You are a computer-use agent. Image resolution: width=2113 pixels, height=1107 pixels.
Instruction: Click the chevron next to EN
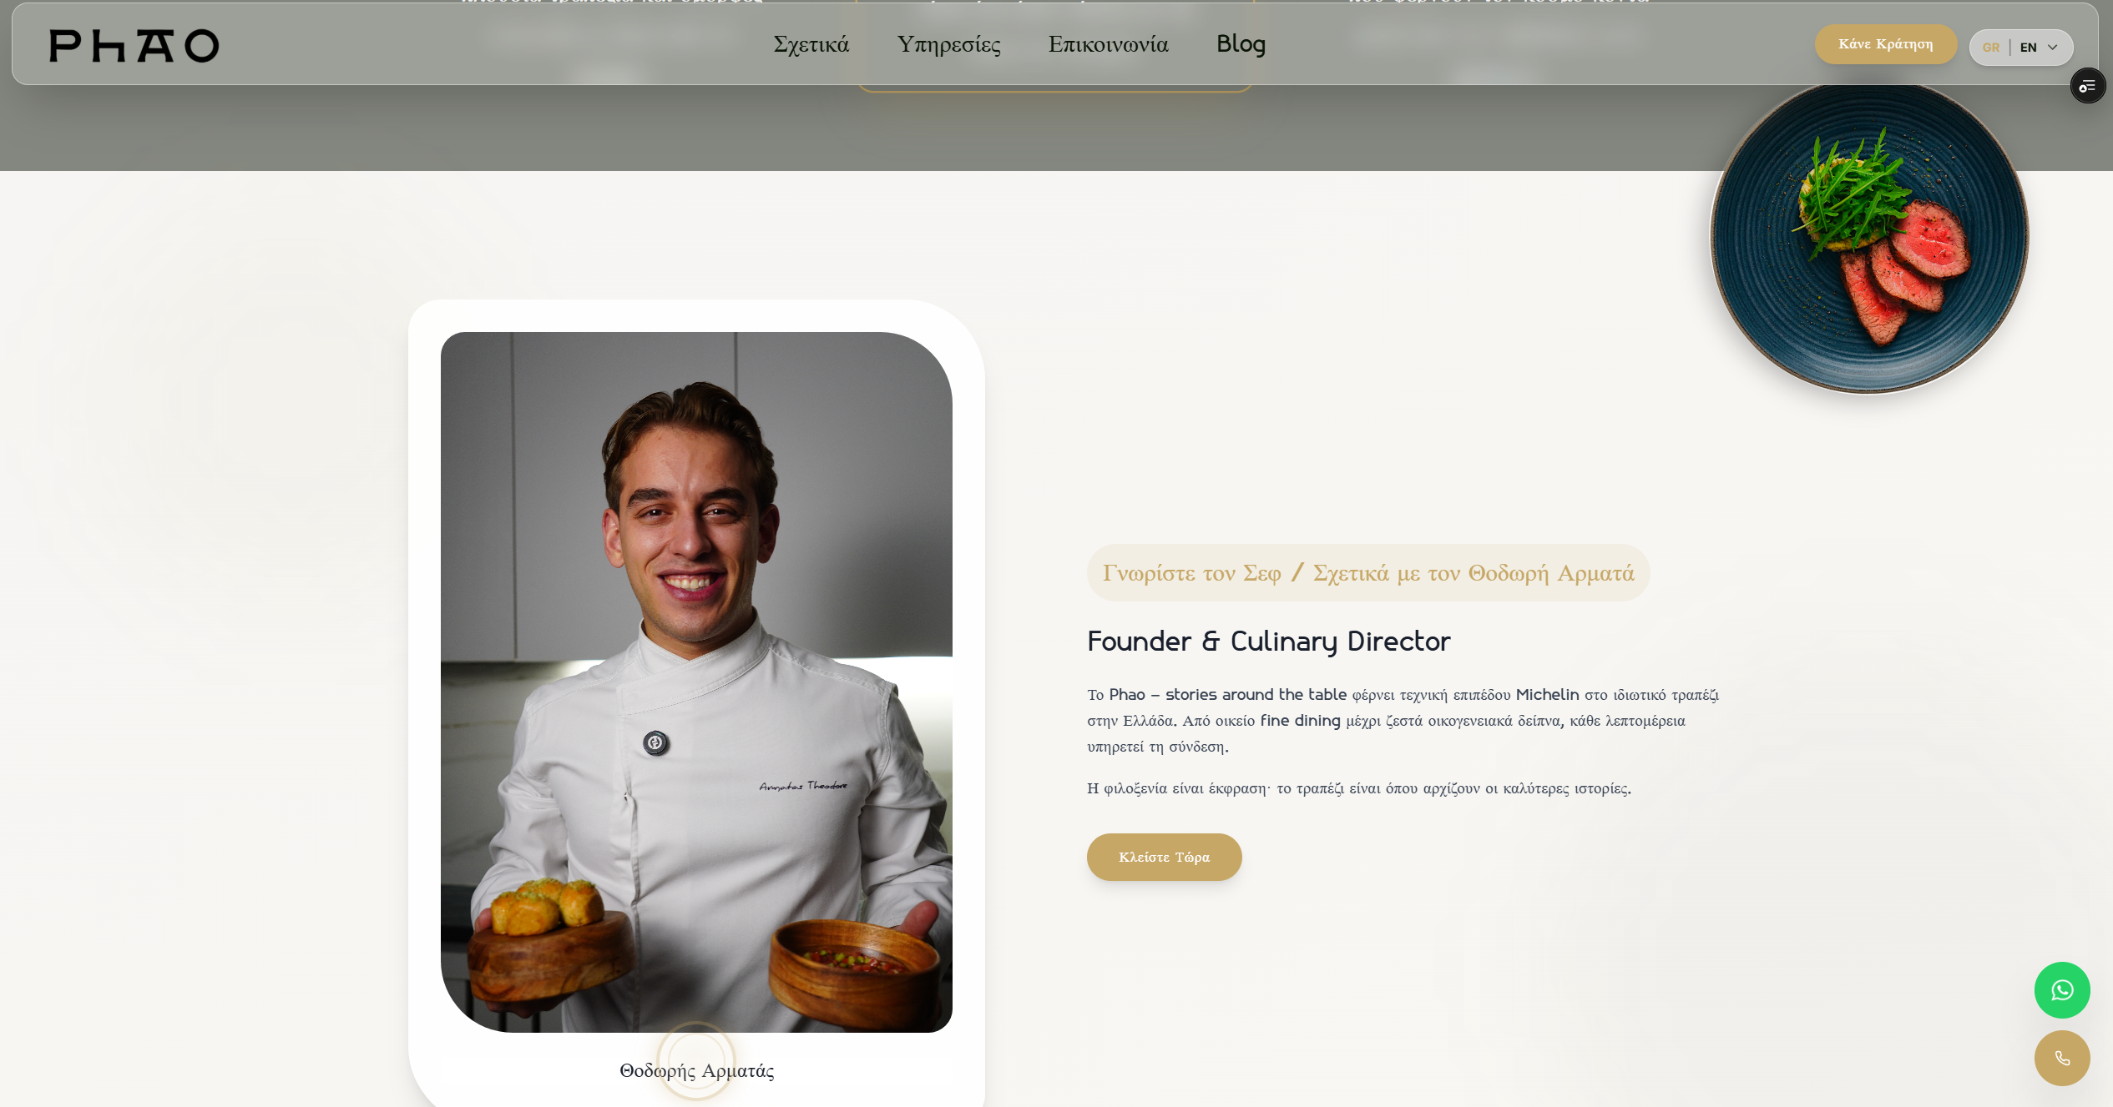(2053, 48)
